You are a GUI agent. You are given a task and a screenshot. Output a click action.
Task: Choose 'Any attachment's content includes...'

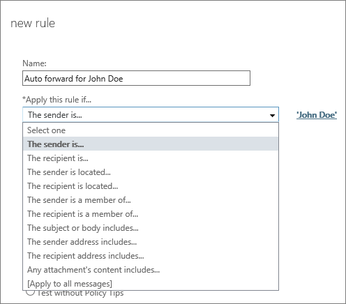click(151, 270)
